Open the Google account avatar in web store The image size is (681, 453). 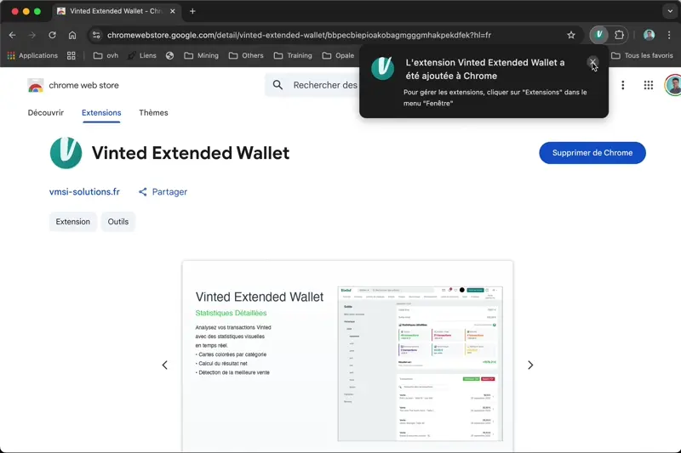(673, 85)
